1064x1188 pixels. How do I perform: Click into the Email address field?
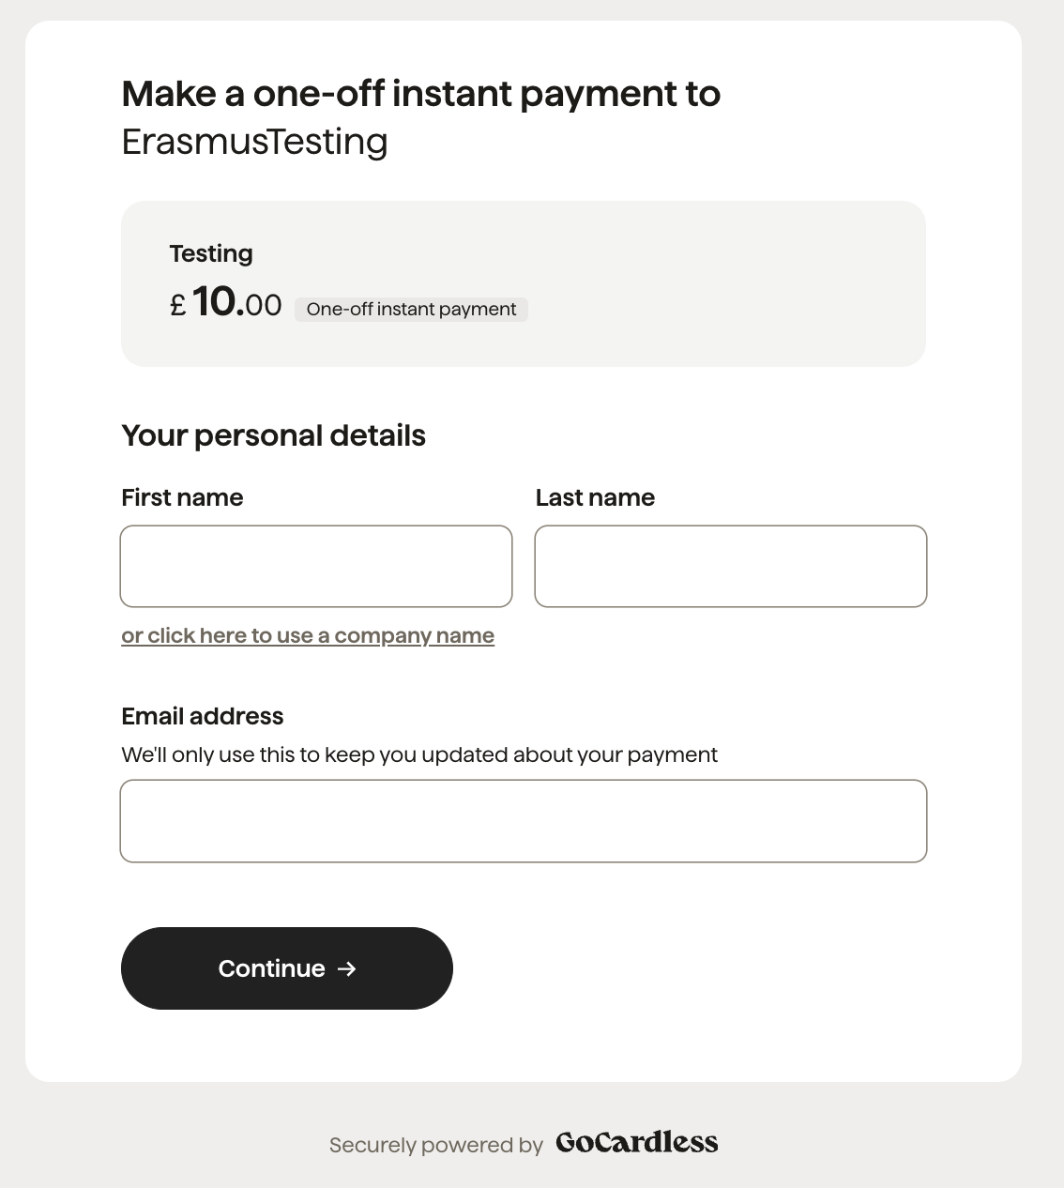click(x=524, y=821)
